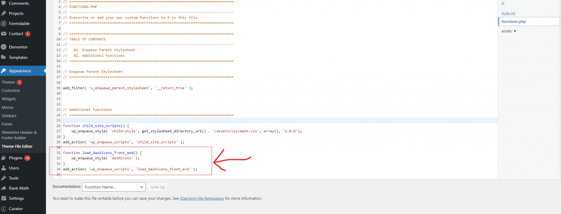The width and height of the screenshot is (561, 214).
Task: Click the Look Up button
Action: 157,187
